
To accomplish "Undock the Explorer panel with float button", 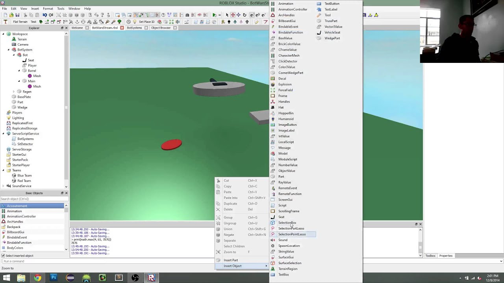I will point(62,28).
